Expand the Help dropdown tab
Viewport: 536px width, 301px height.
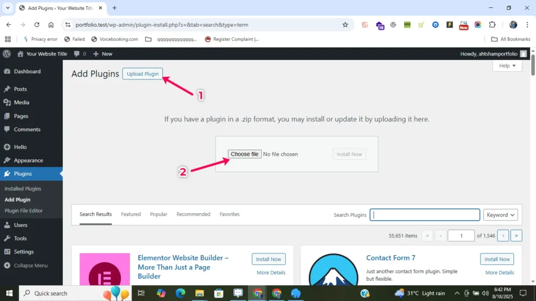507,66
